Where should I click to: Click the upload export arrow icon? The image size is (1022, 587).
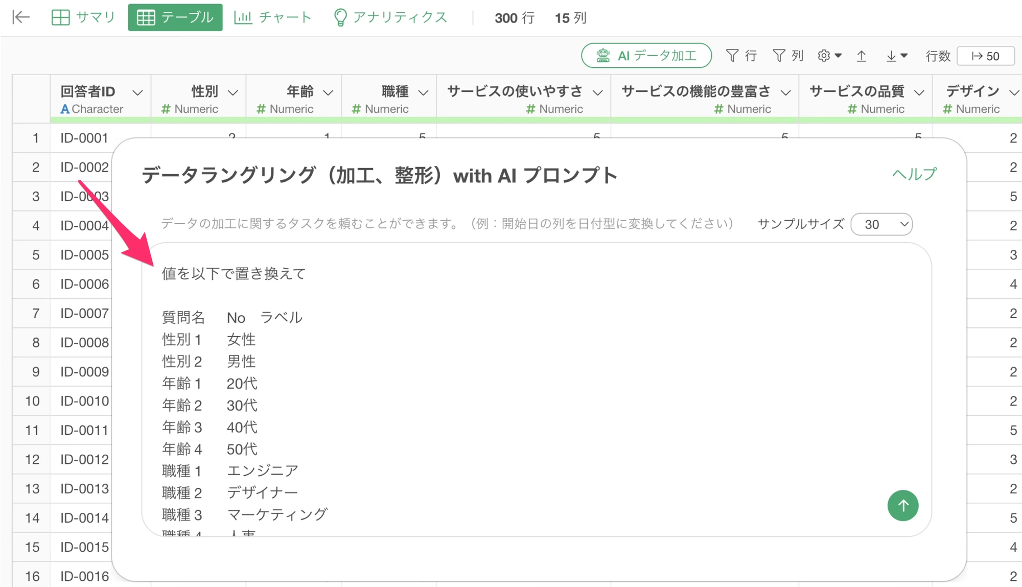pyautogui.click(x=862, y=56)
